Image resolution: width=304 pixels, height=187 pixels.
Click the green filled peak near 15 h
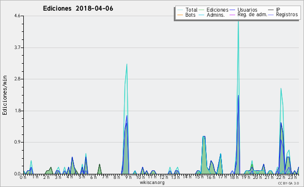(204, 155)
